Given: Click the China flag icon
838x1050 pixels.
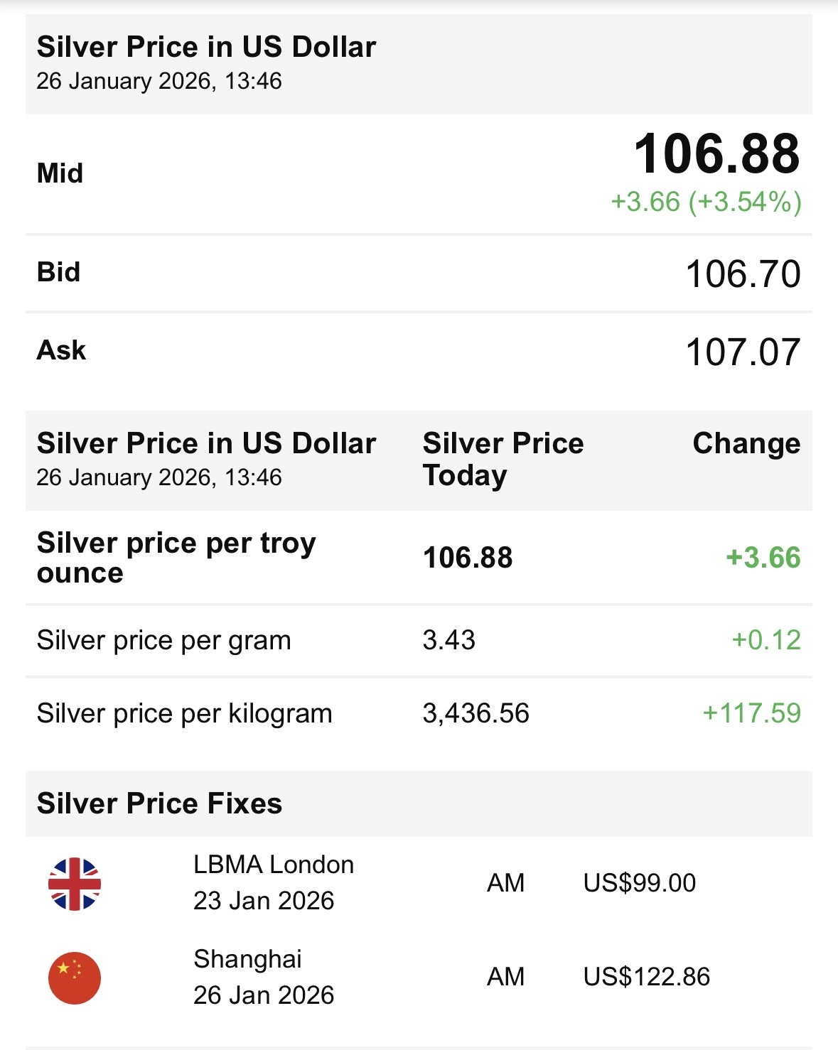Looking at the screenshot, I should pyautogui.click(x=75, y=978).
